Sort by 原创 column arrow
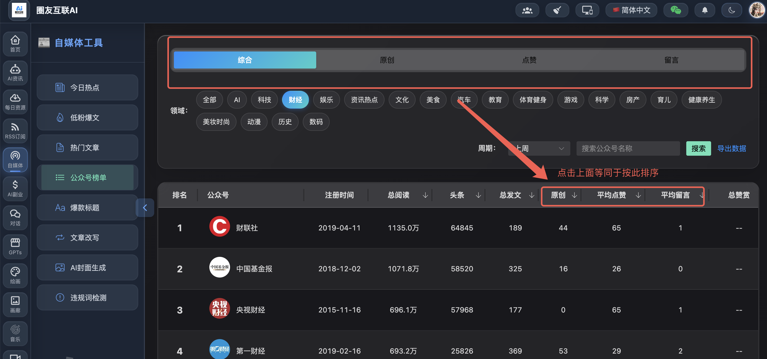This screenshot has height=359, width=767. tap(574, 195)
